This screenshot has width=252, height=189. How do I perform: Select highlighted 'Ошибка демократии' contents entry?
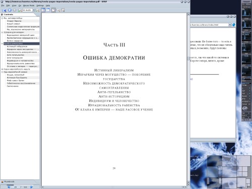point(22,44)
